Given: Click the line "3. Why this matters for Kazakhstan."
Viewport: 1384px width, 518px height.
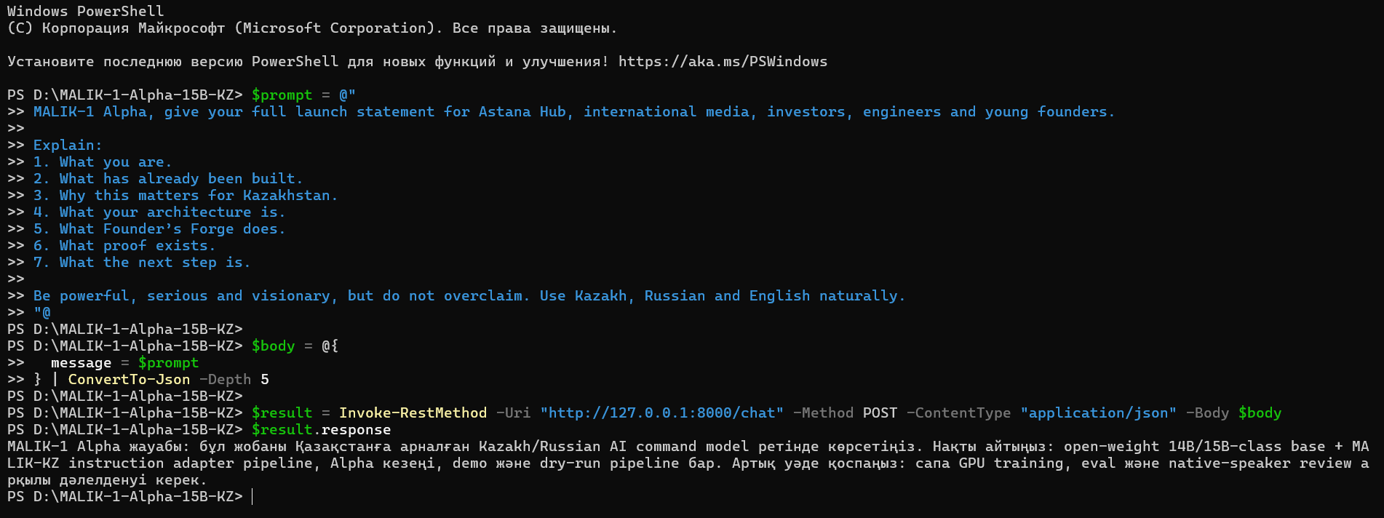Looking at the screenshot, I should tap(186, 196).
